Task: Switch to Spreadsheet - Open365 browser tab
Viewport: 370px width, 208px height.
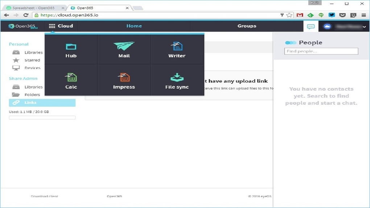Action: tap(33, 8)
